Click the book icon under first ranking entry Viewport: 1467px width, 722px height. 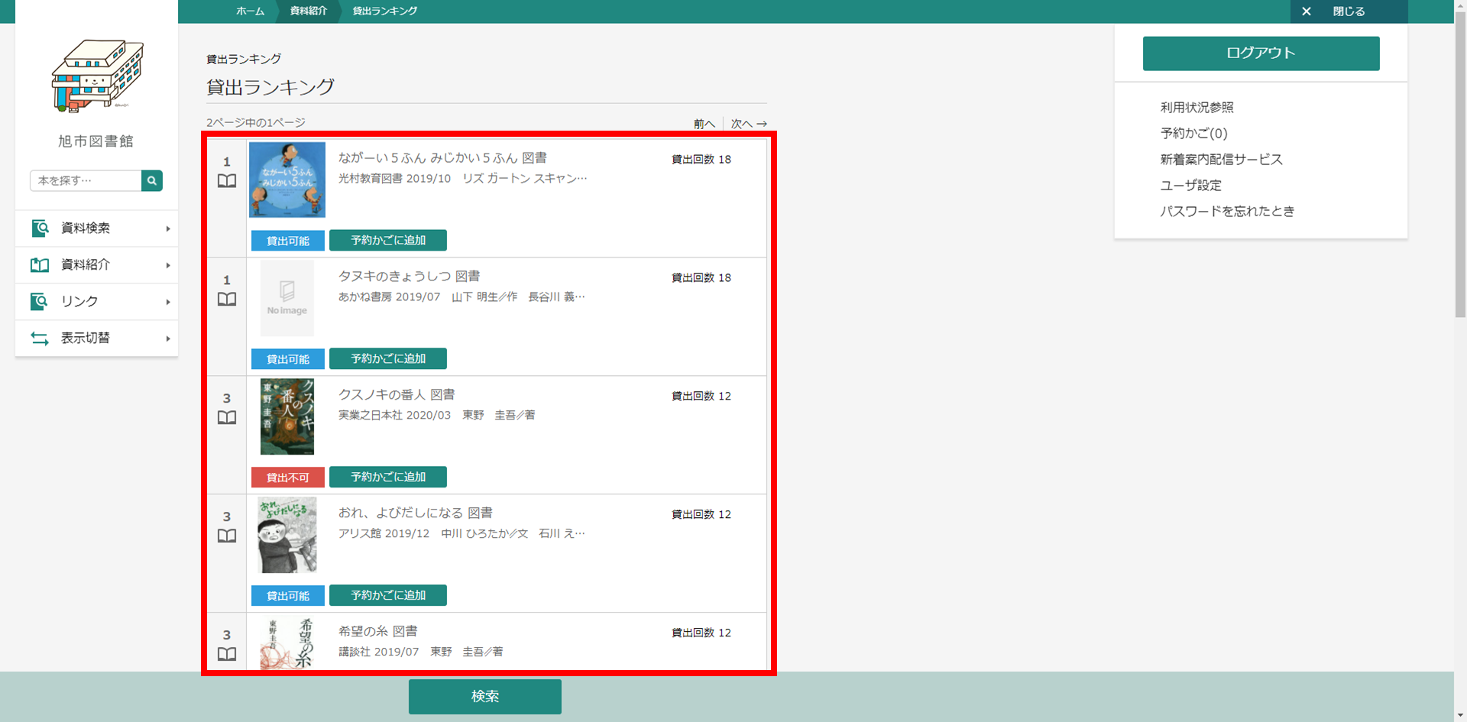click(227, 181)
